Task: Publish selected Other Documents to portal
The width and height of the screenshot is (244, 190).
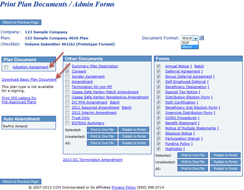Action: point(134,130)
